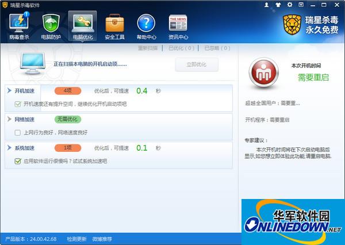Image resolution: width=345 pixels, height=245 pixels.
Task: Open the 帮助中心 question mark icon
Action: [x=146, y=26]
